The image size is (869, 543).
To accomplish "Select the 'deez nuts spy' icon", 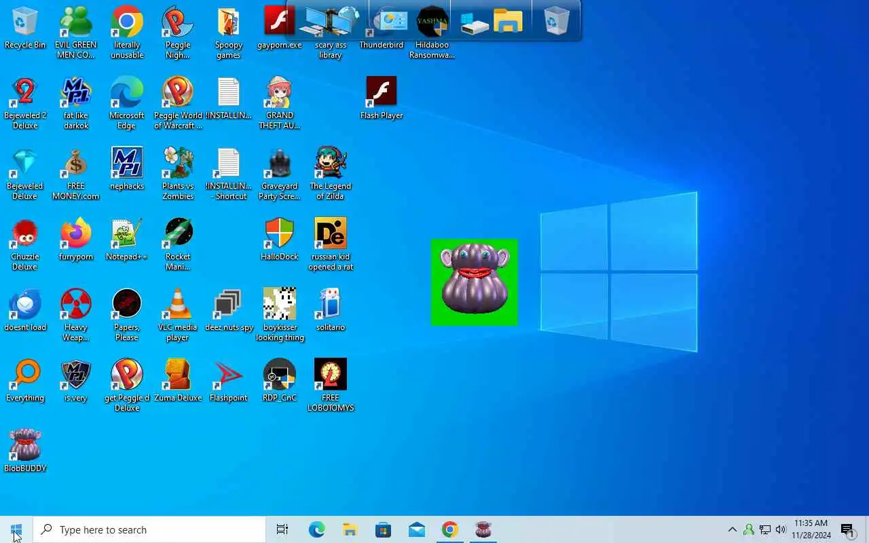I will click(x=229, y=310).
